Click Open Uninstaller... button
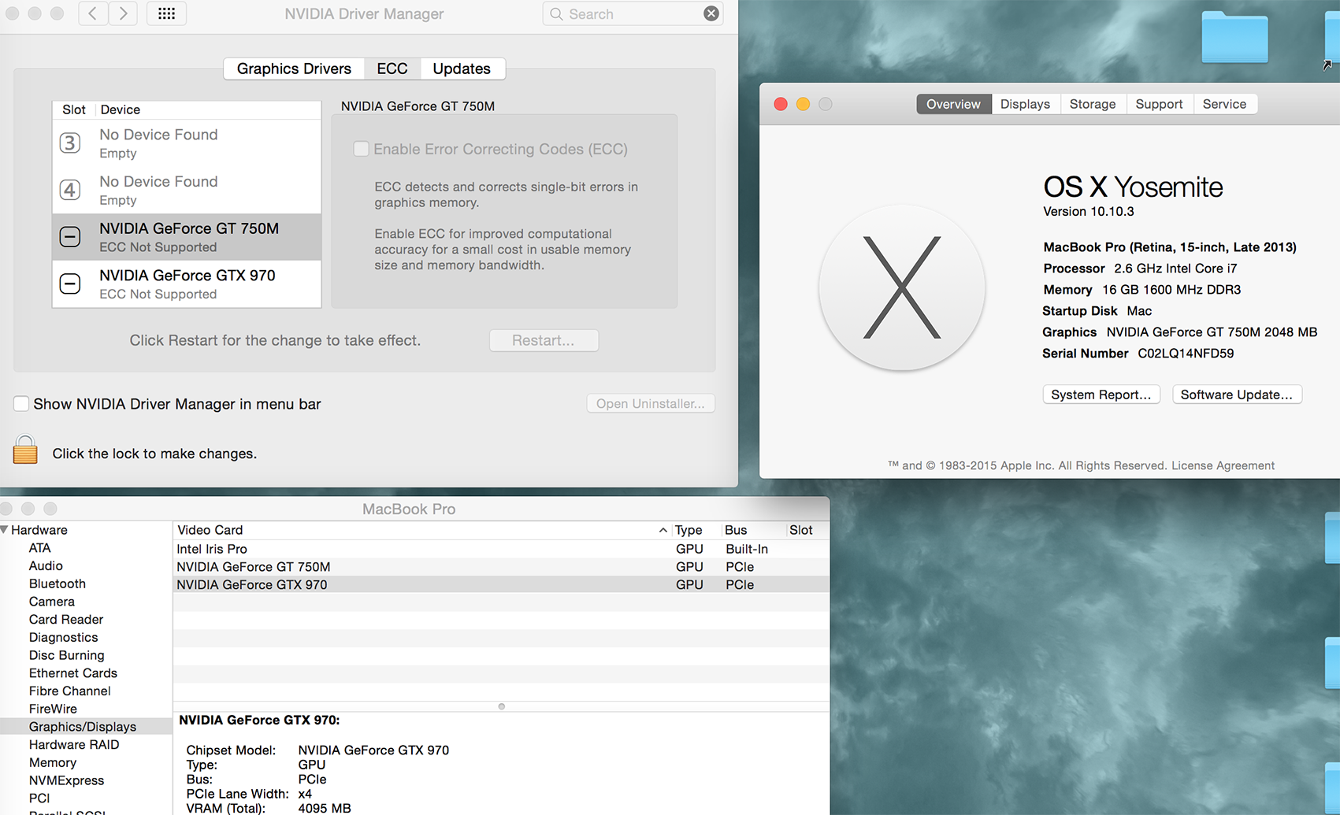The height and width of the screenshot is (815, 1340). pos(651,403)
